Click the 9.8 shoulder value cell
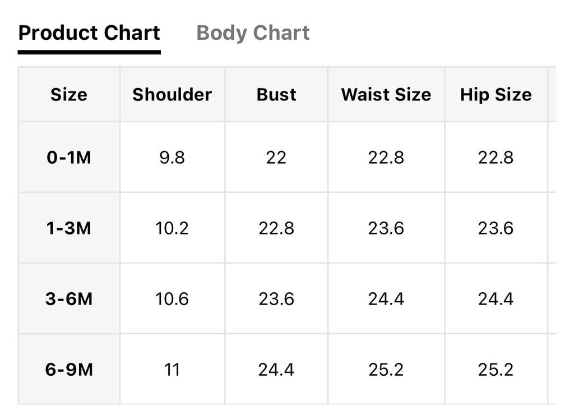The height and width of the screenshot is (410, 574). click(172, 158)
